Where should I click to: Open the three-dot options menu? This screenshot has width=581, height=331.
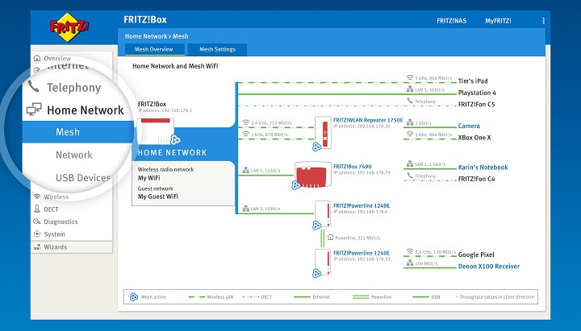coord(543,21)
